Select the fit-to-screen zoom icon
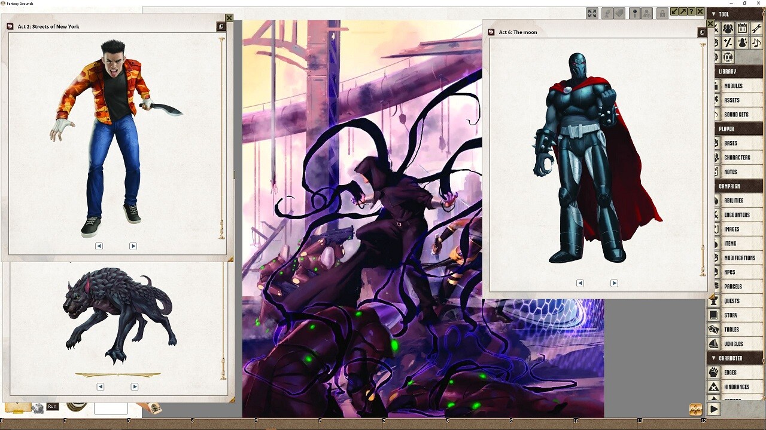This screenshot has height=430, width=766. (592, 13)
